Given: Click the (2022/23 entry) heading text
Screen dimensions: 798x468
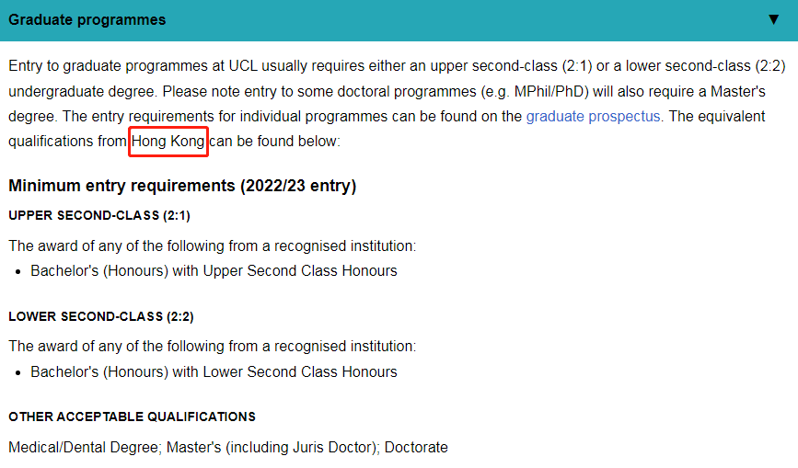Looking at the screenshot, I should tap(298, 186).
